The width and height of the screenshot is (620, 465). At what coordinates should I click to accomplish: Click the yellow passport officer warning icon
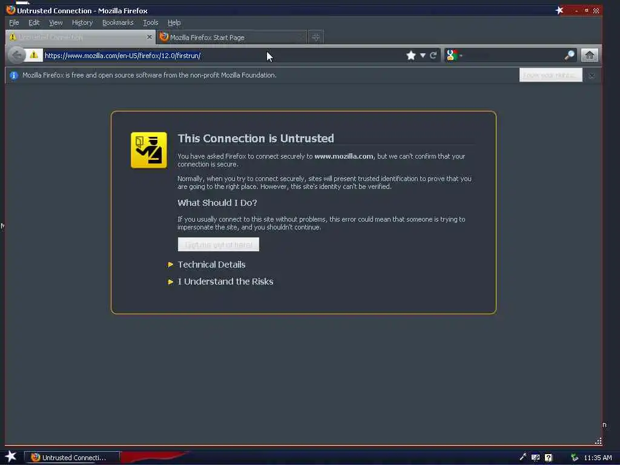(149, 150)
